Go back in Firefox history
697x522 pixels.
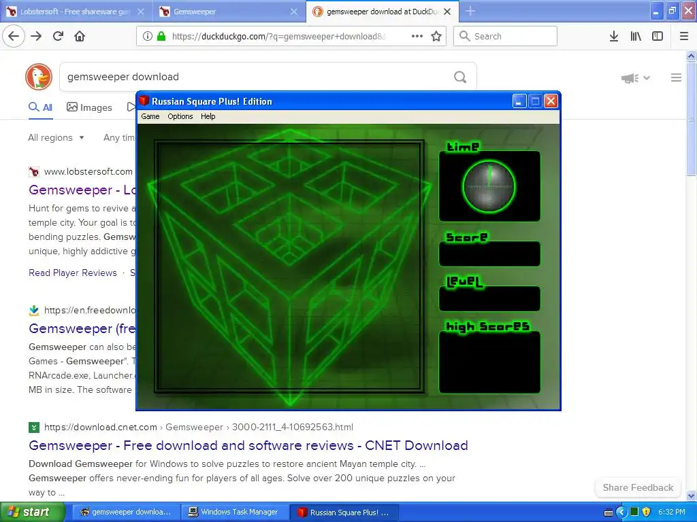click(14, 36)
